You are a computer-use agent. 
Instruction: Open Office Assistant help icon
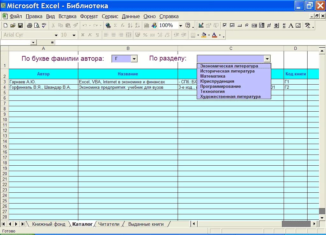coord(188,25)
